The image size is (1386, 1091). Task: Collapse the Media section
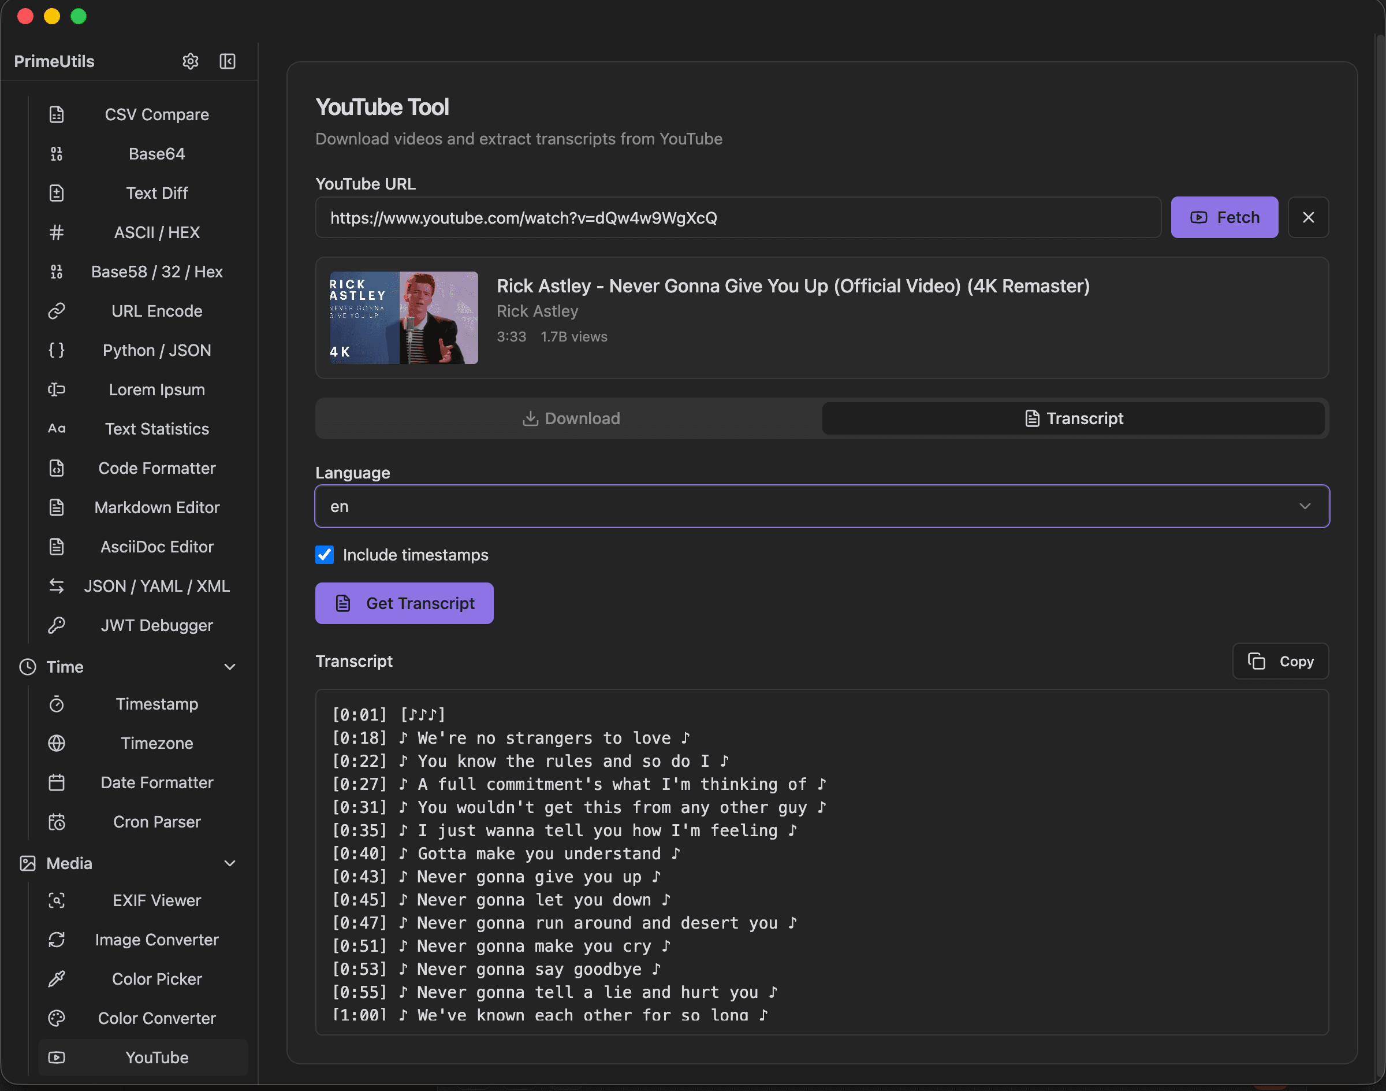230,863
